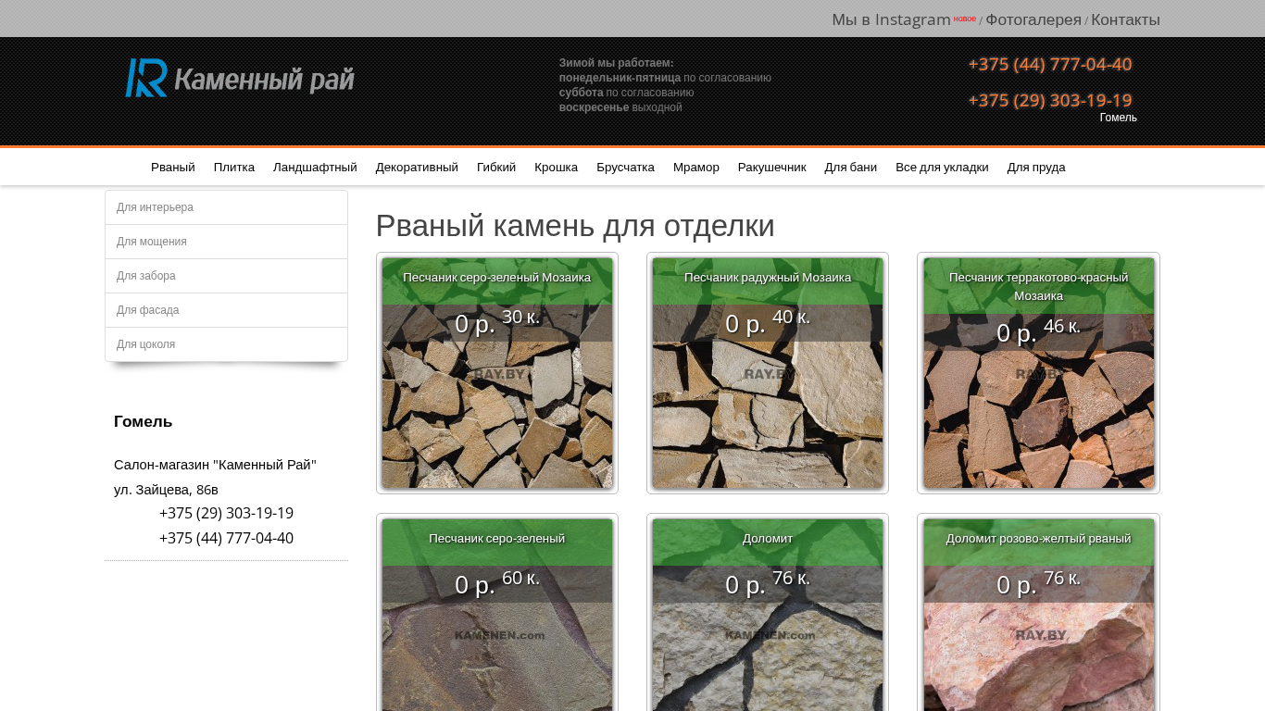Open Песчаник терракотово-красный Мозаика product card
1265x711 pixels.
pyautogui.click(x=1038, y=373)
